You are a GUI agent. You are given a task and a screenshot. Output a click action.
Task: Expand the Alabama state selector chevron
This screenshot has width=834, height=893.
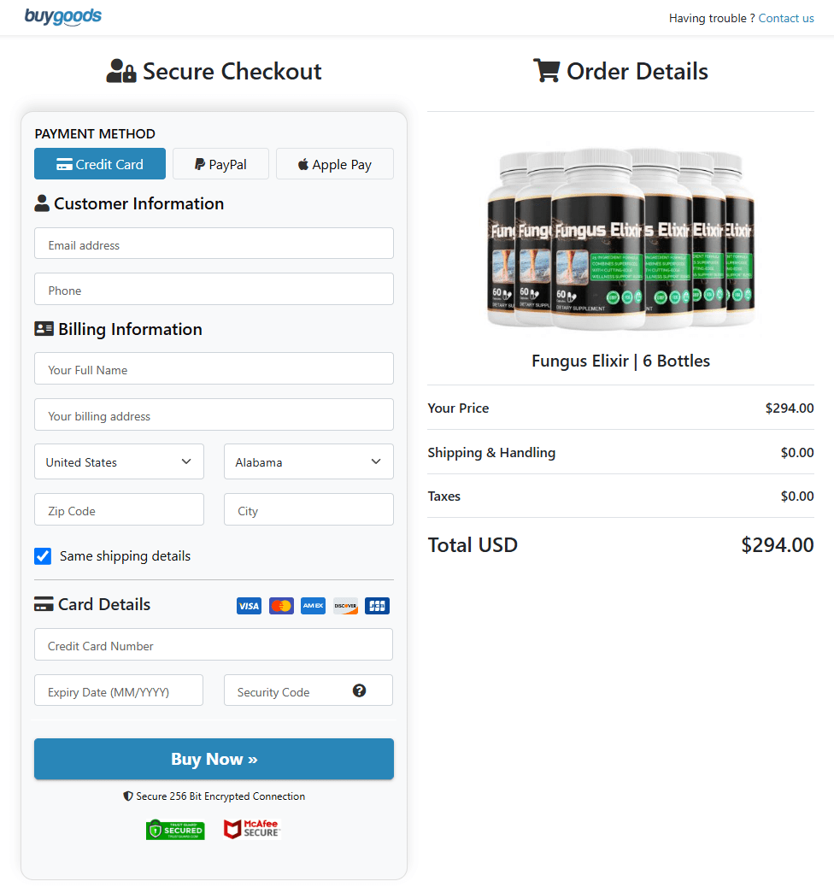376,461
